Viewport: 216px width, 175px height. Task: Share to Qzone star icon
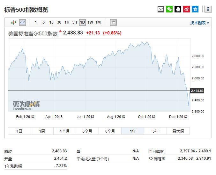(195, 9)
